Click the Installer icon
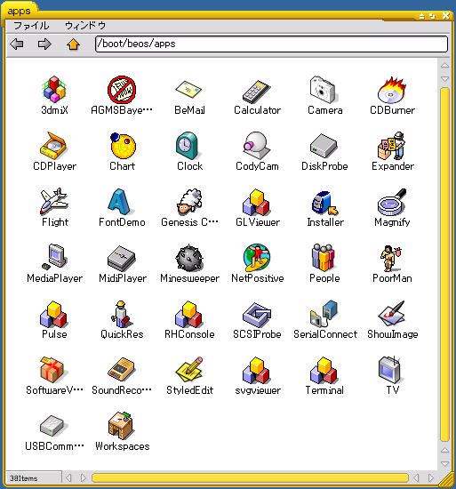Viewport: 456px width, 489px height. 324,203
